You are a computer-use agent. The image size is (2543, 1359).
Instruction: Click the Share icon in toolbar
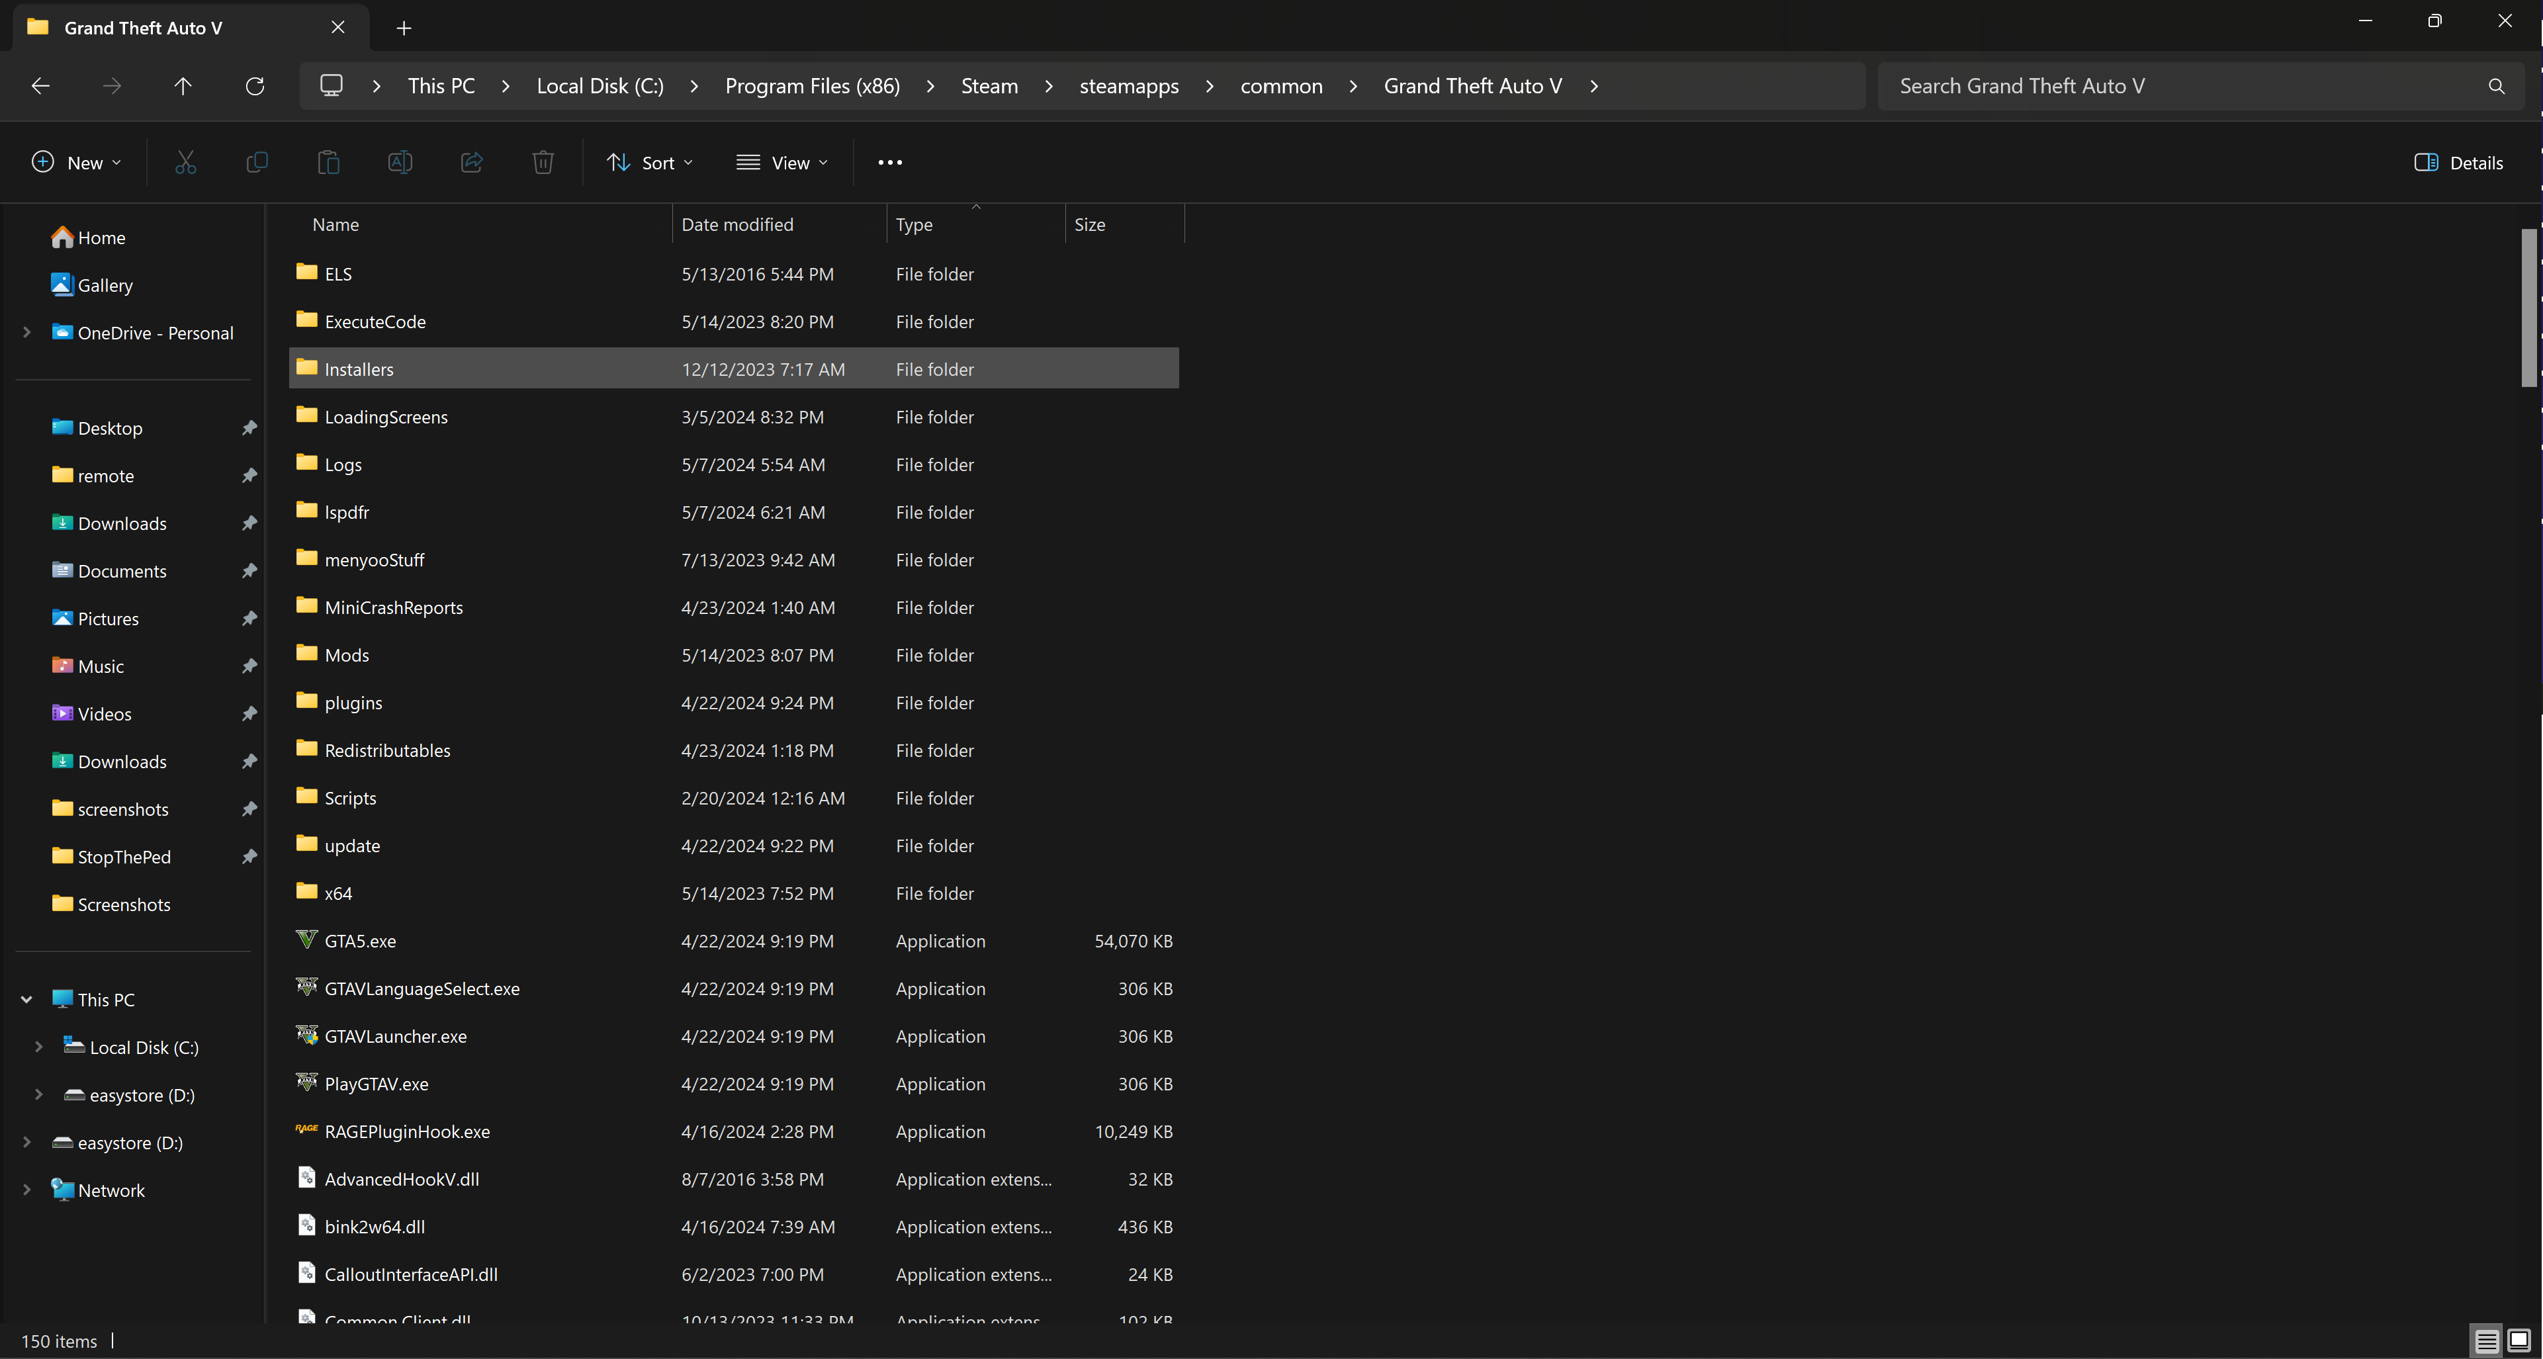pyautogui.click(x=472, y=163)
